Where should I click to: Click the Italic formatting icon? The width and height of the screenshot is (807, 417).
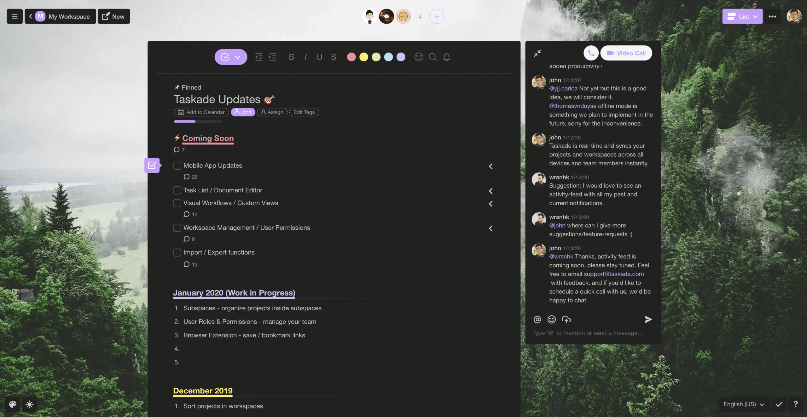click(x=306, y=56)
